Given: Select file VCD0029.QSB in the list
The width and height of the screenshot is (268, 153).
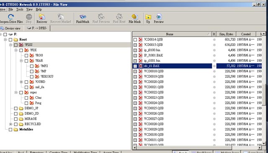Looking at the screenshot, I should (154, 129).
